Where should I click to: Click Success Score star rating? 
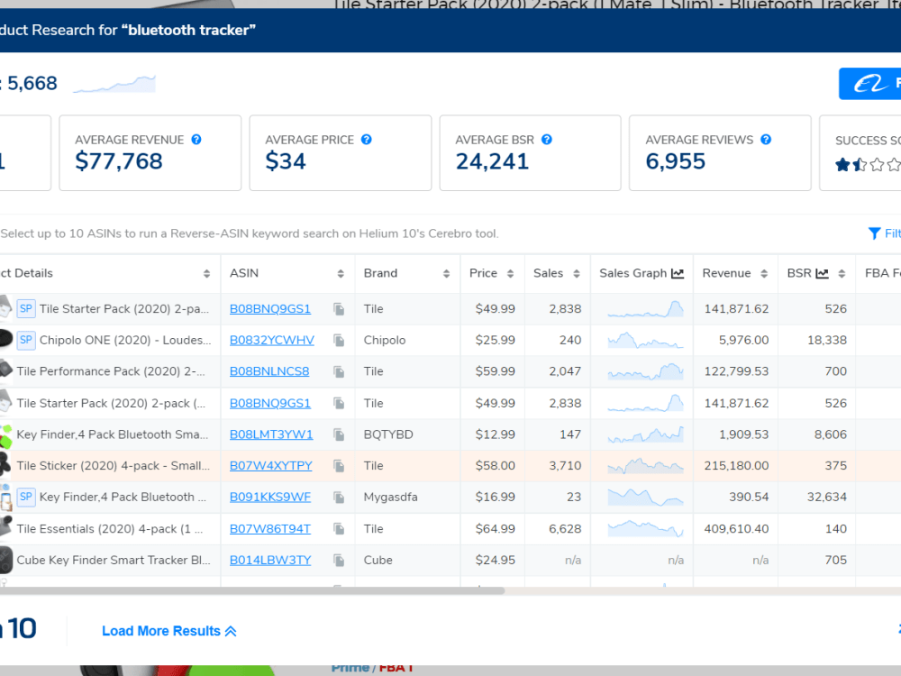click(868, 165)
